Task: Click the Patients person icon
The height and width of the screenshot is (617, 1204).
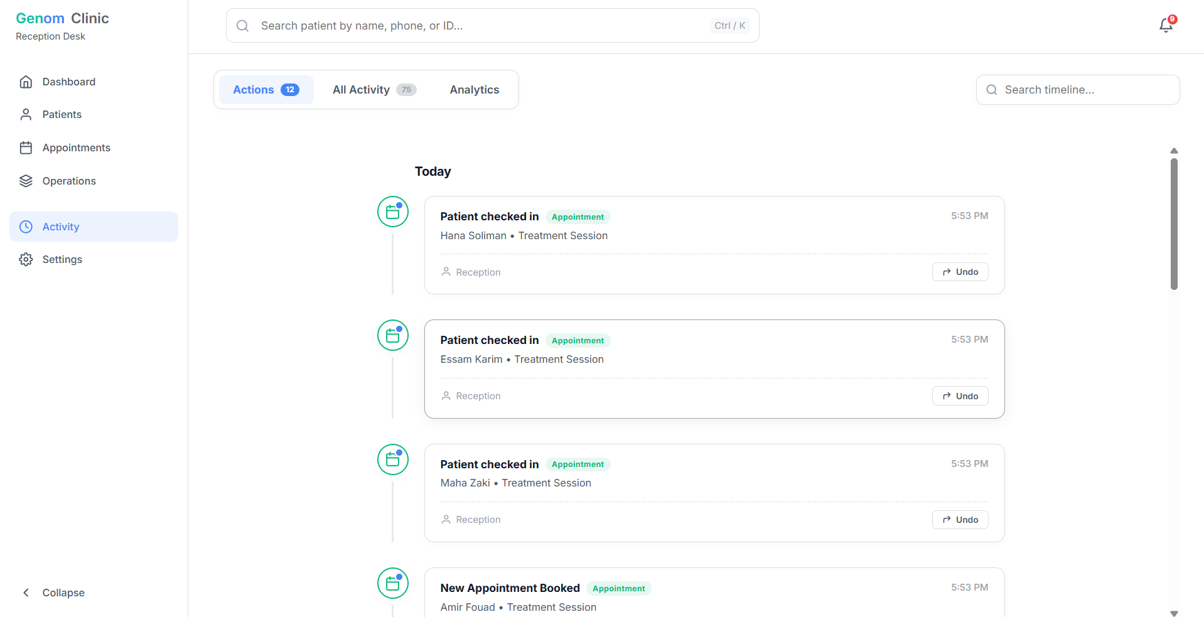Action: (x=26, y=114)
